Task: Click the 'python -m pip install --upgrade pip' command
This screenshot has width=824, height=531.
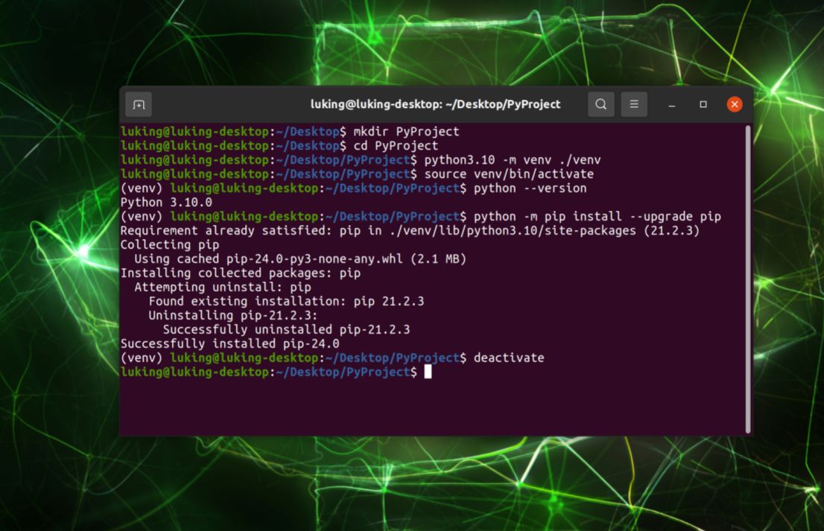Action: (597, 217)
